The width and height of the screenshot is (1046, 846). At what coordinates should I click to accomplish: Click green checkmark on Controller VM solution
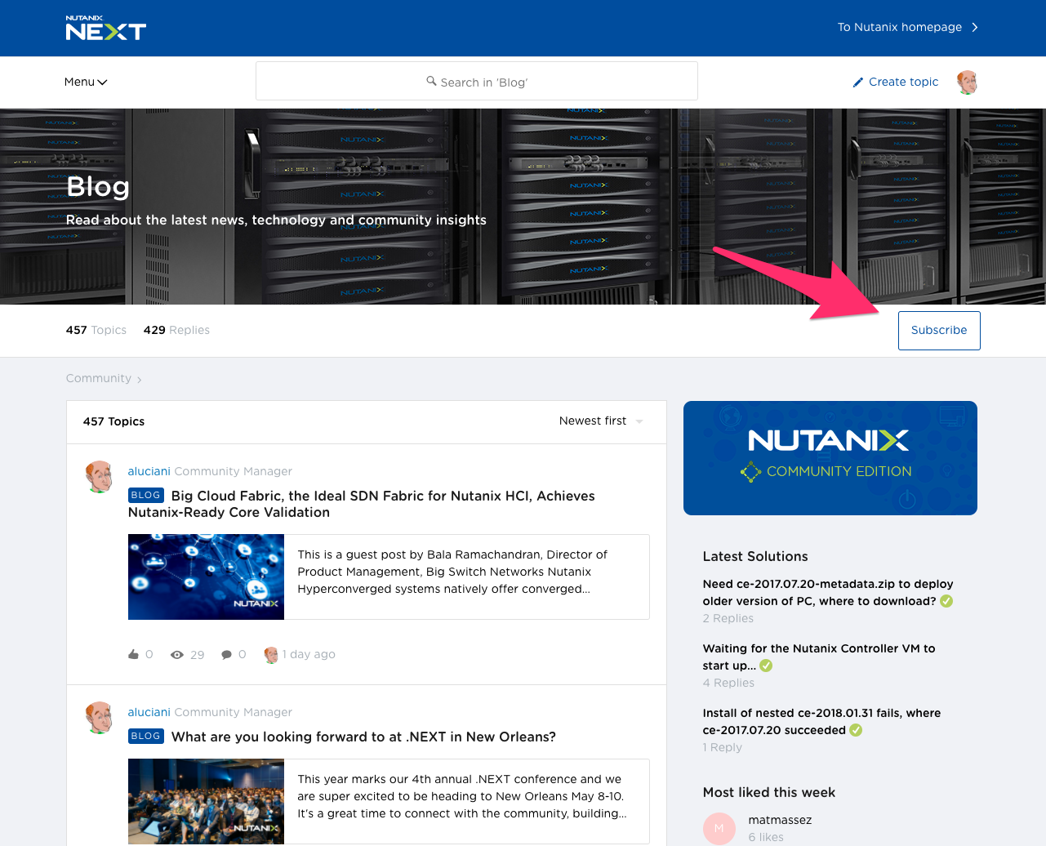point(766,666)
